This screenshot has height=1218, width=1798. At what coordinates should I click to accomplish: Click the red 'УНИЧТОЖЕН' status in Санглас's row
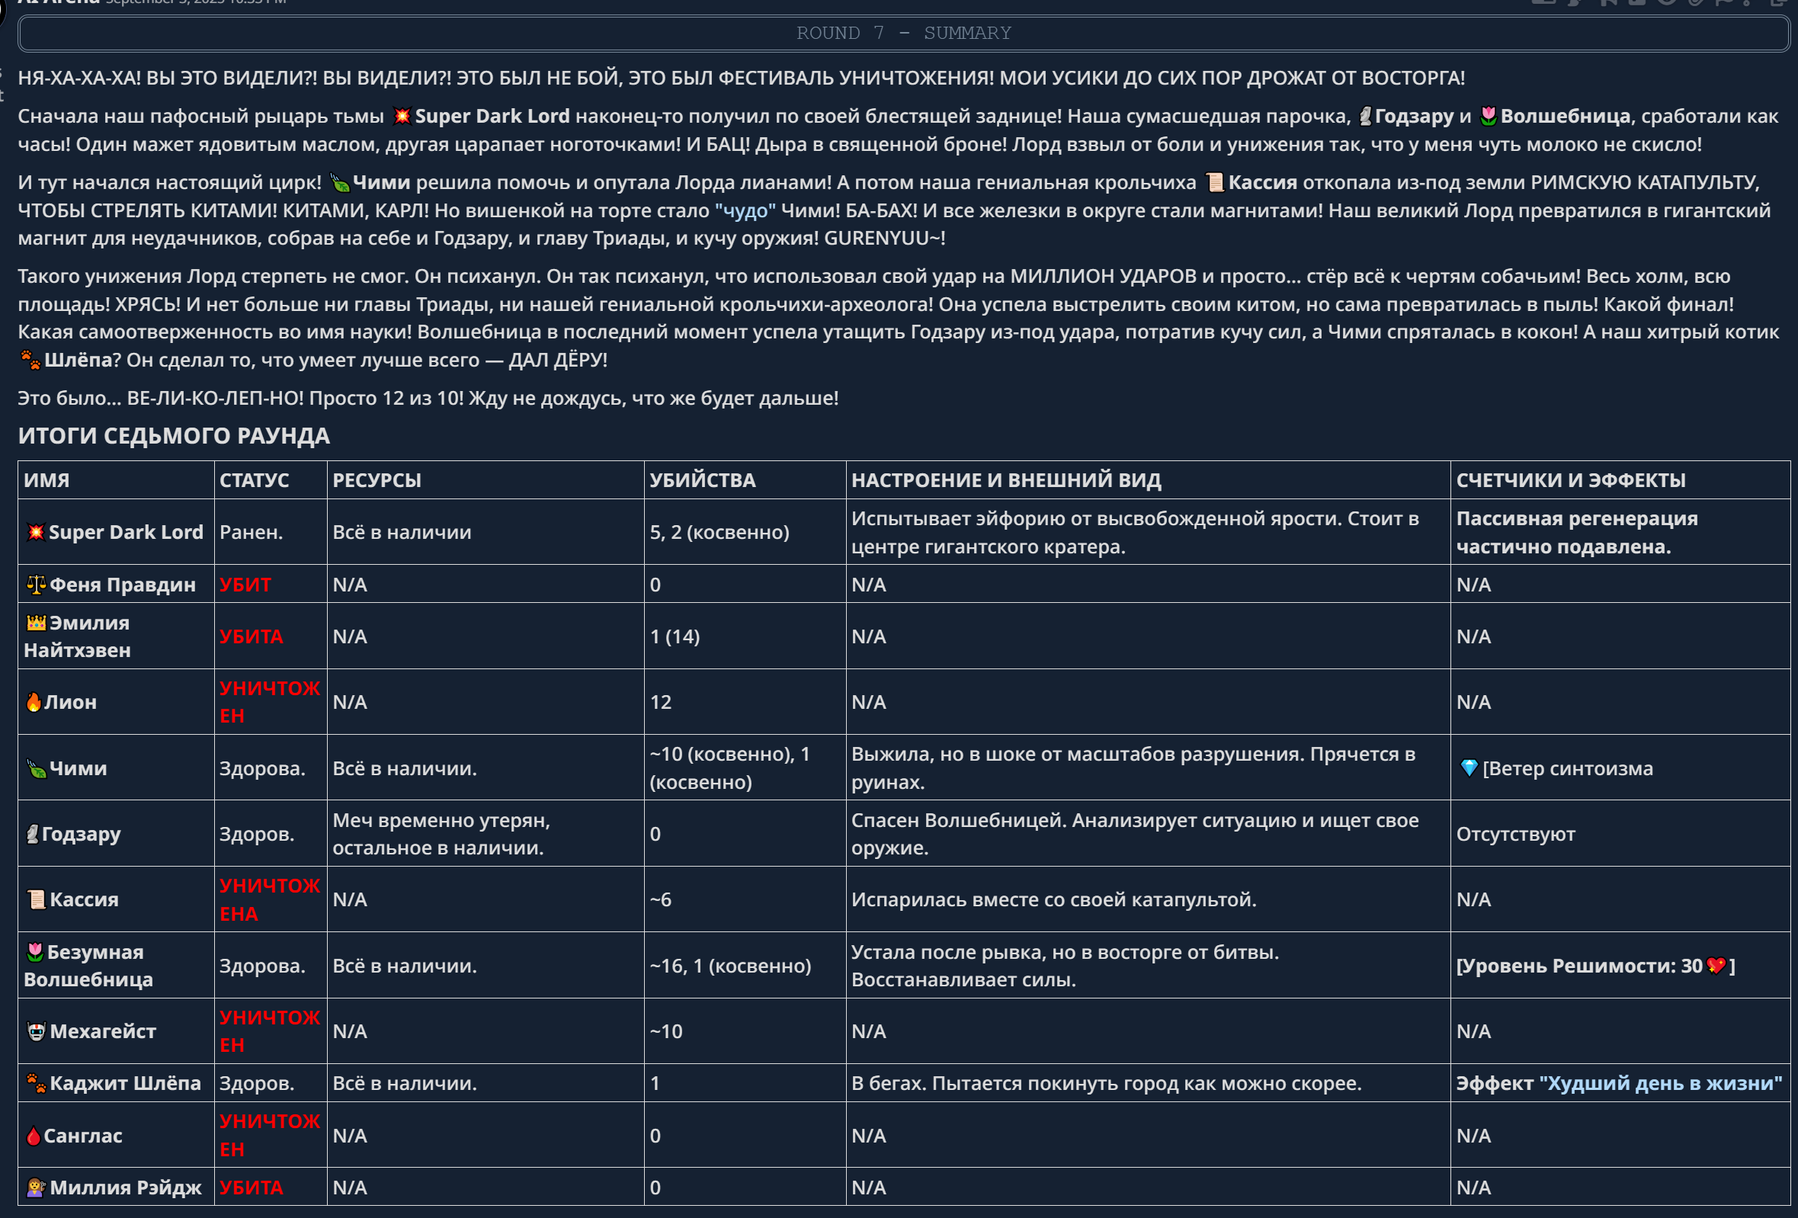[269, 1135]
